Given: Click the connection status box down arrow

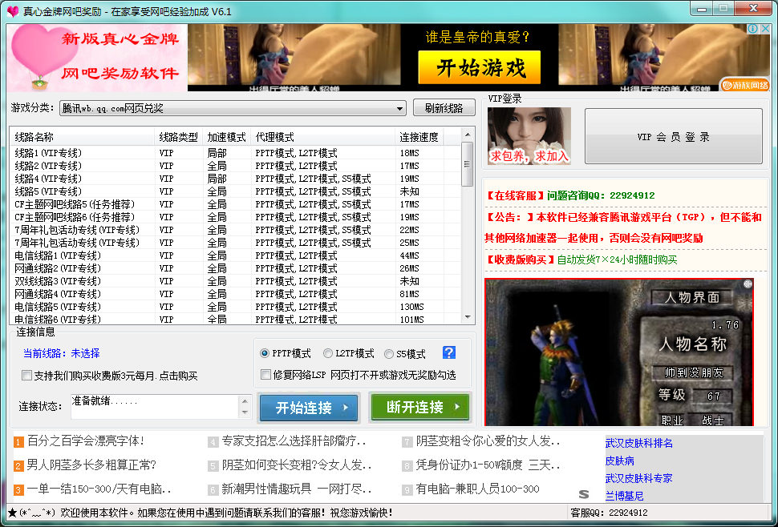Looking at the screenshot, I should tap(245, 412).
